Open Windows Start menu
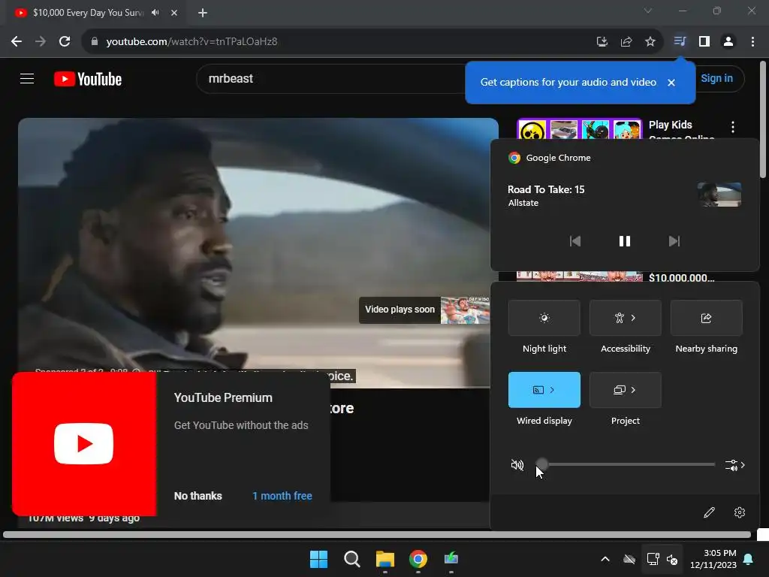 [318, 559]
